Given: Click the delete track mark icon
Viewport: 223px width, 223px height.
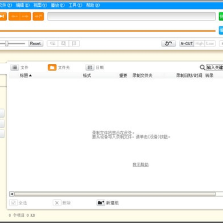Looking at the screenshot, I should [74, 43].
